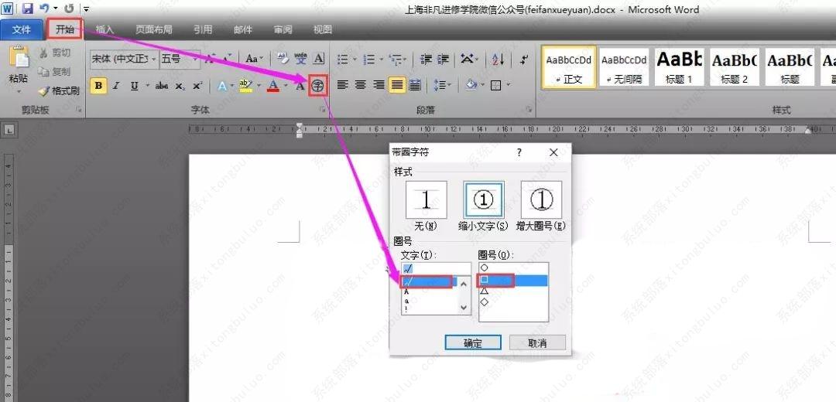Click the 复制 (Copy) button
836x402 pixels.
[54, 71]
